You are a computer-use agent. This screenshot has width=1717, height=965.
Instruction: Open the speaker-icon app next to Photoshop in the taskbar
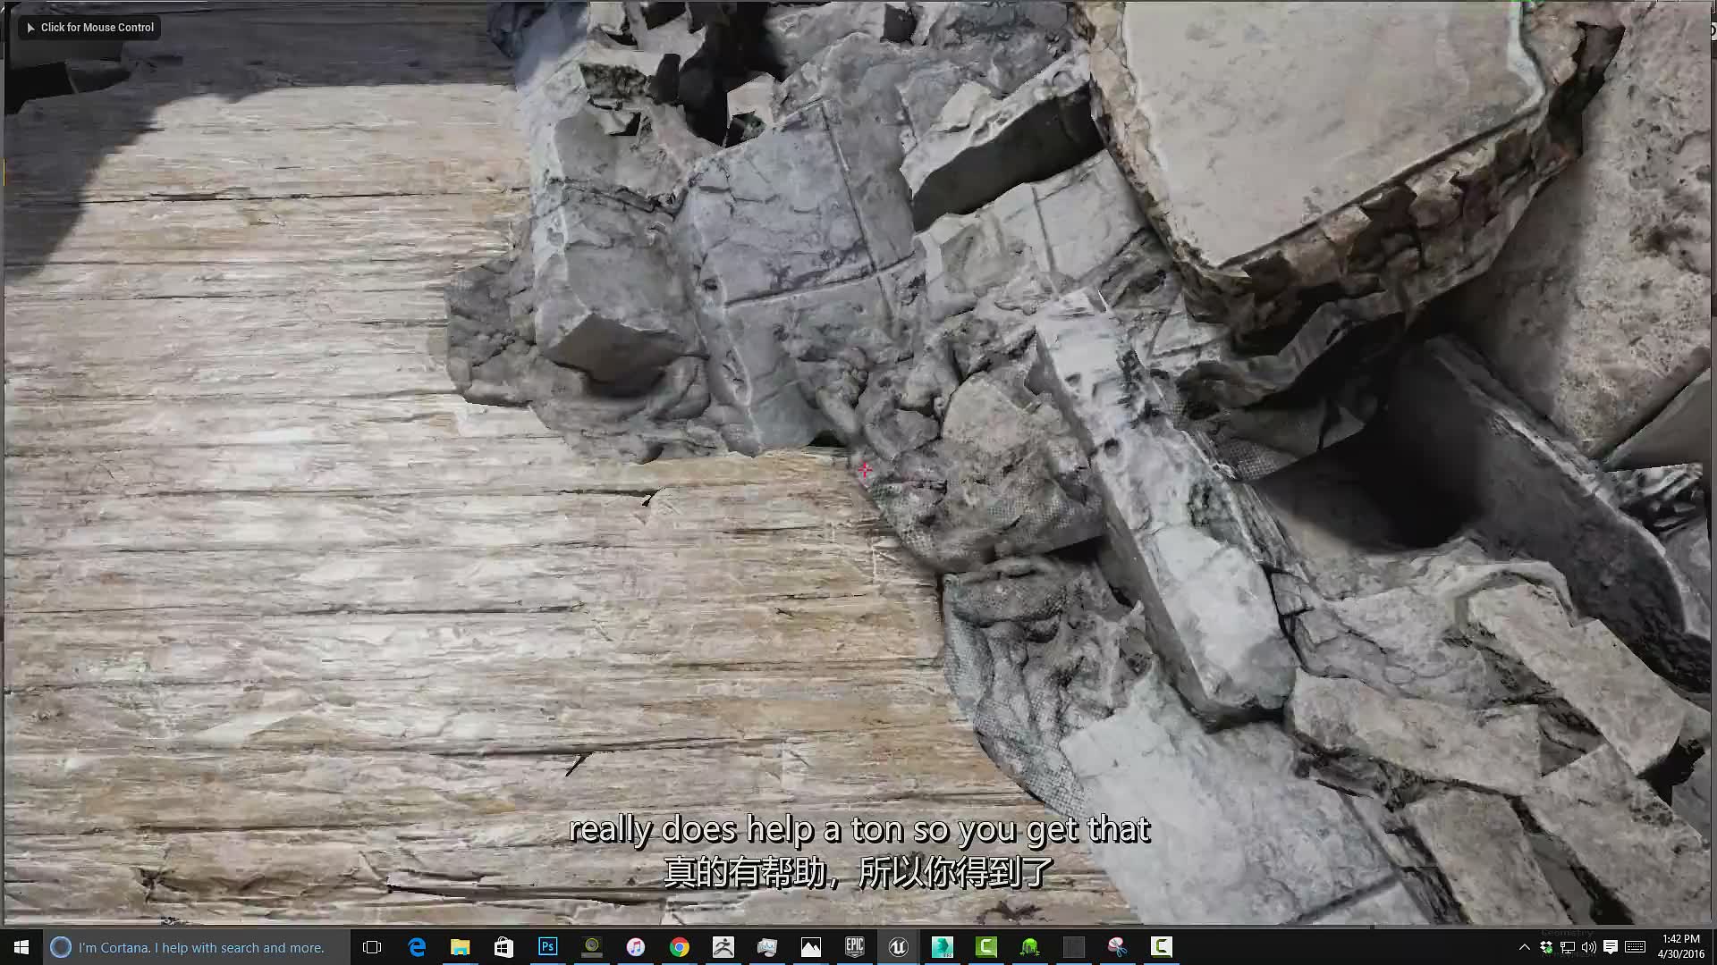[592, 947]
